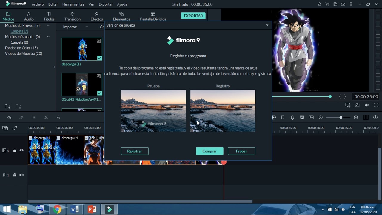
Task: Toggle auto ripple link icon in timeline
Action: coord(15,128)
